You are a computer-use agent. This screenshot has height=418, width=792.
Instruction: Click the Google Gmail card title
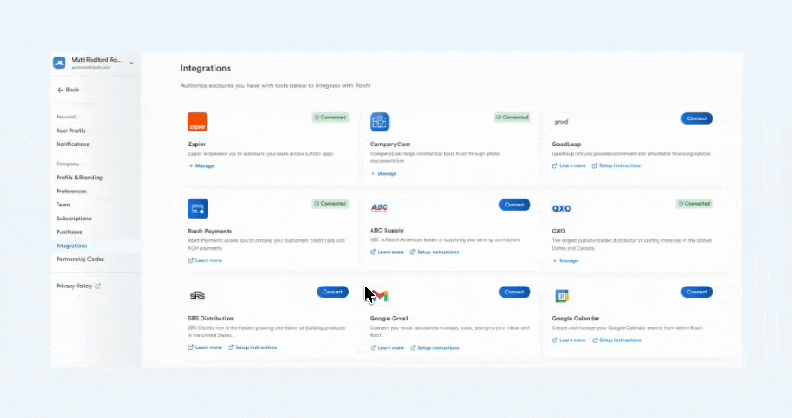coord(389,319)
